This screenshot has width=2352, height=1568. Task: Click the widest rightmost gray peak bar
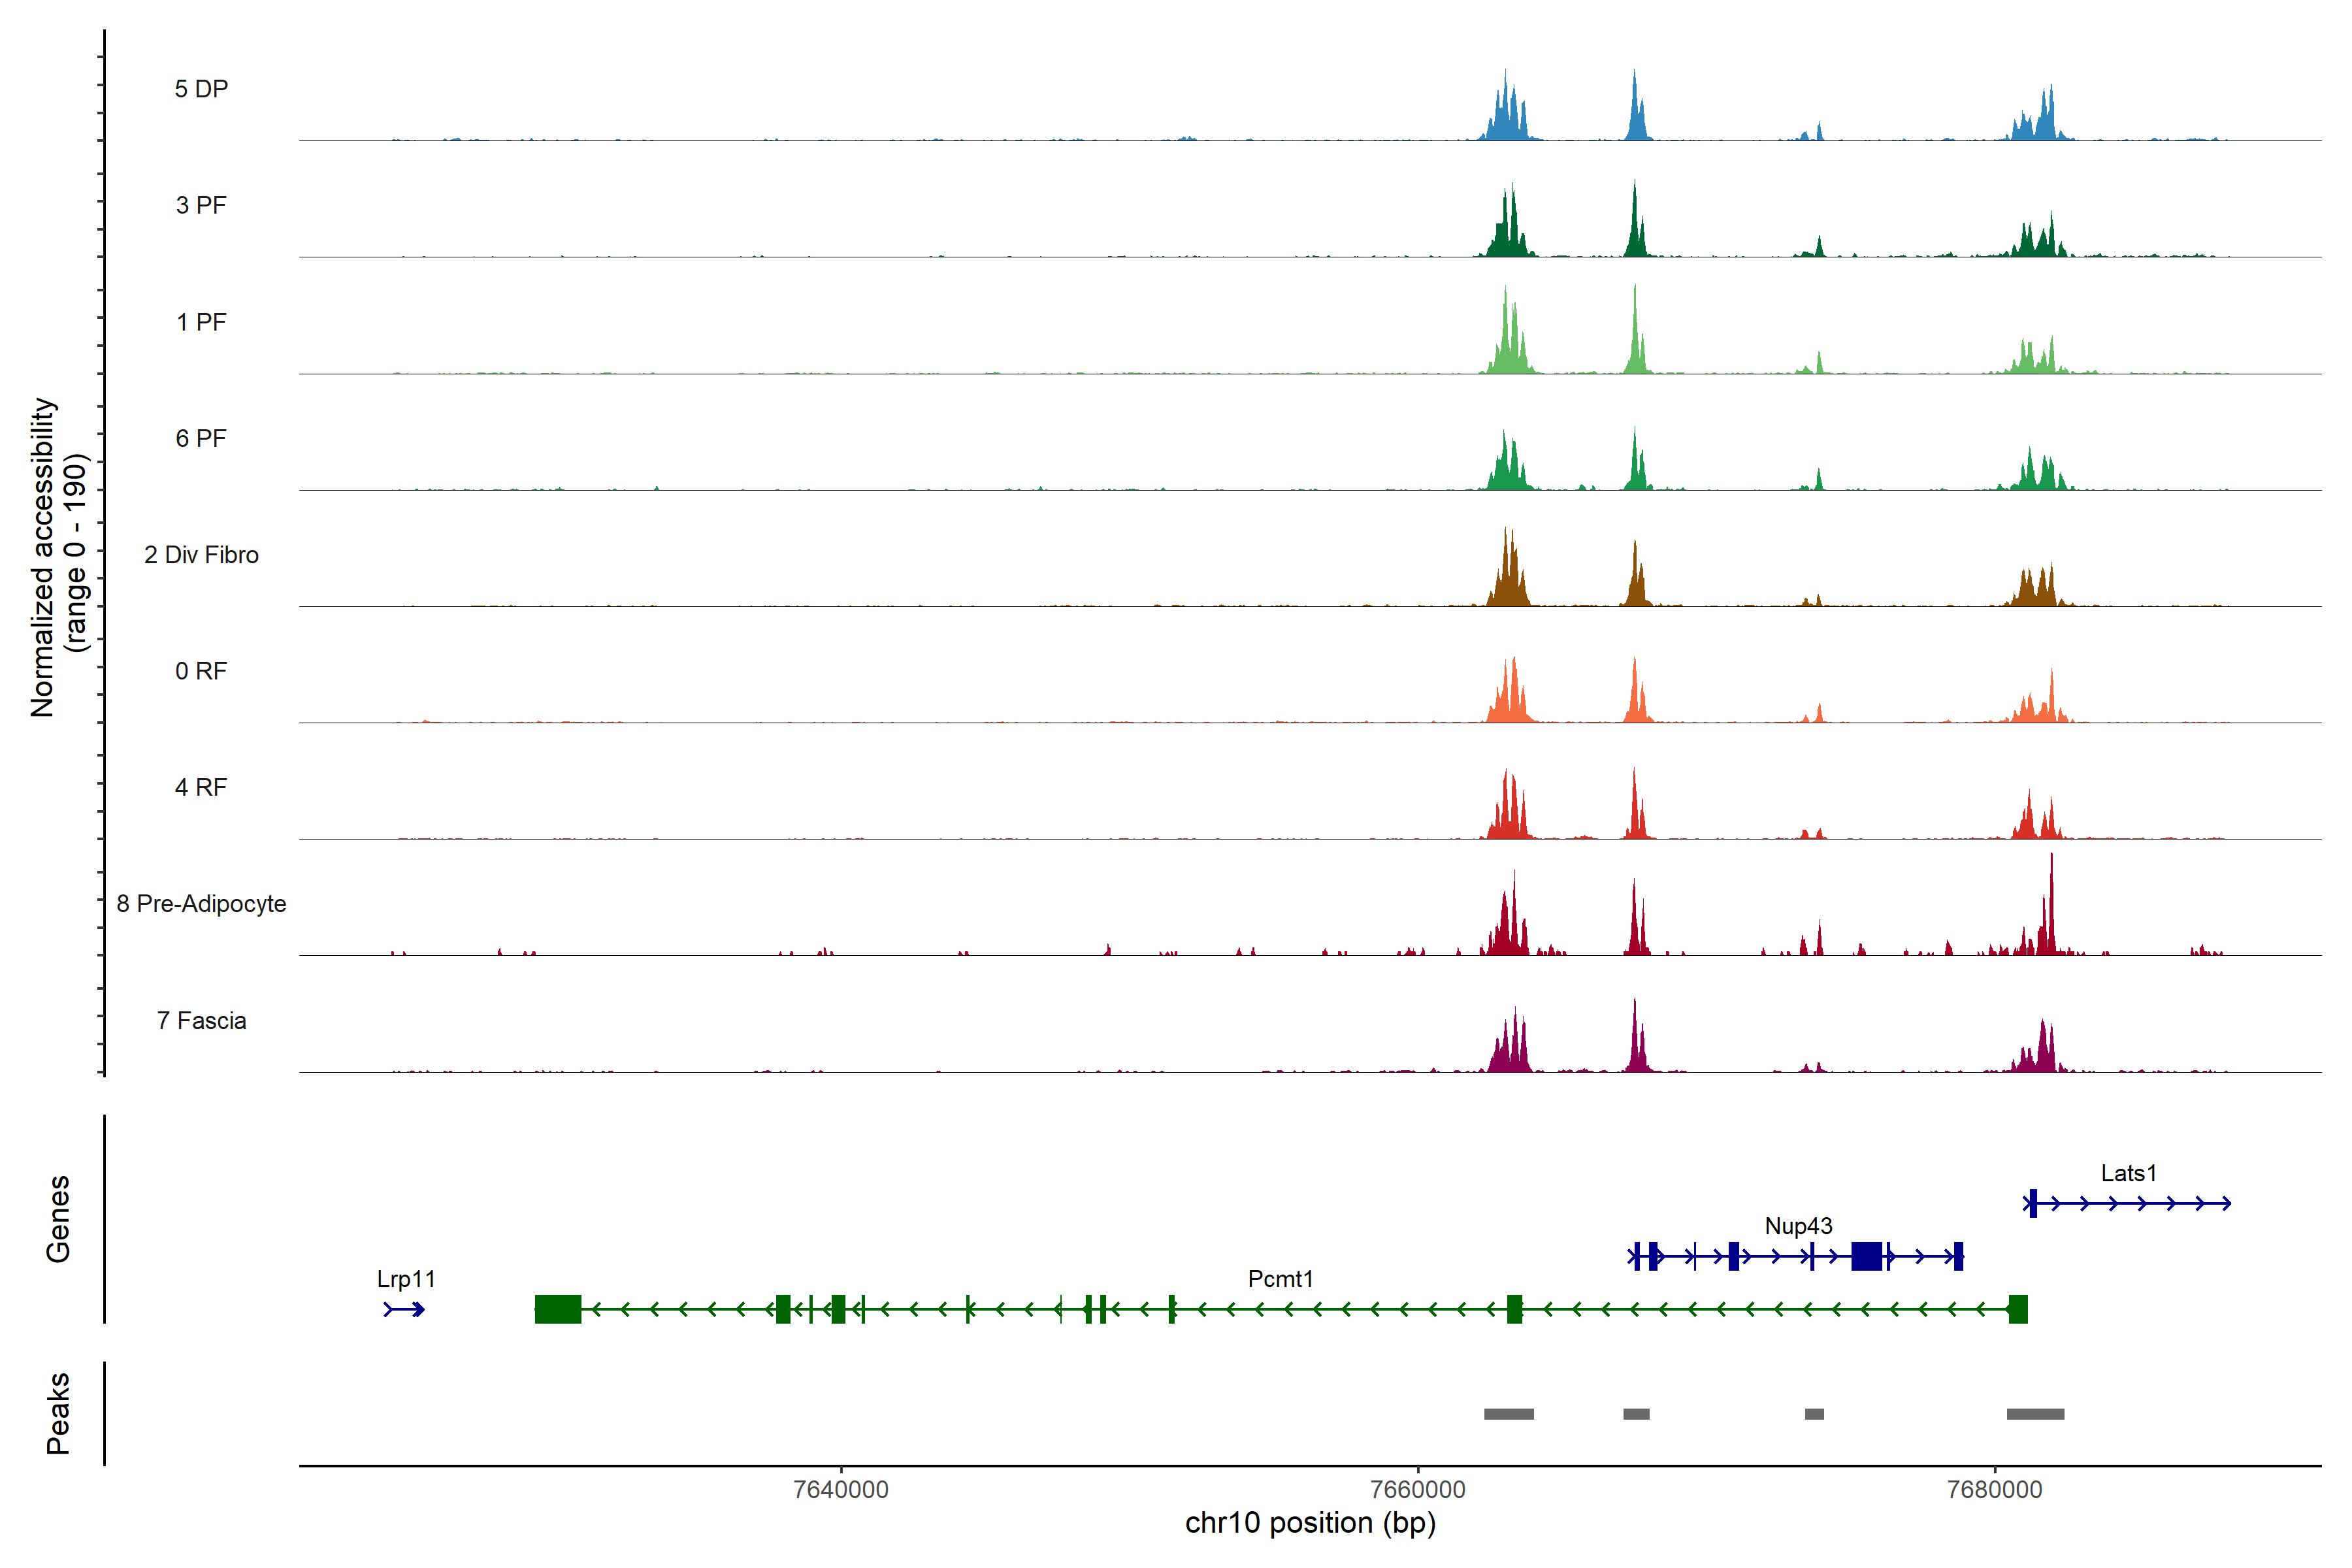coord(2035,1414)
